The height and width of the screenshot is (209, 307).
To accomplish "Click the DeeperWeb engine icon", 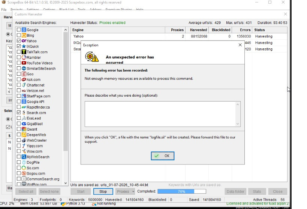I will (x=24, y=134).
